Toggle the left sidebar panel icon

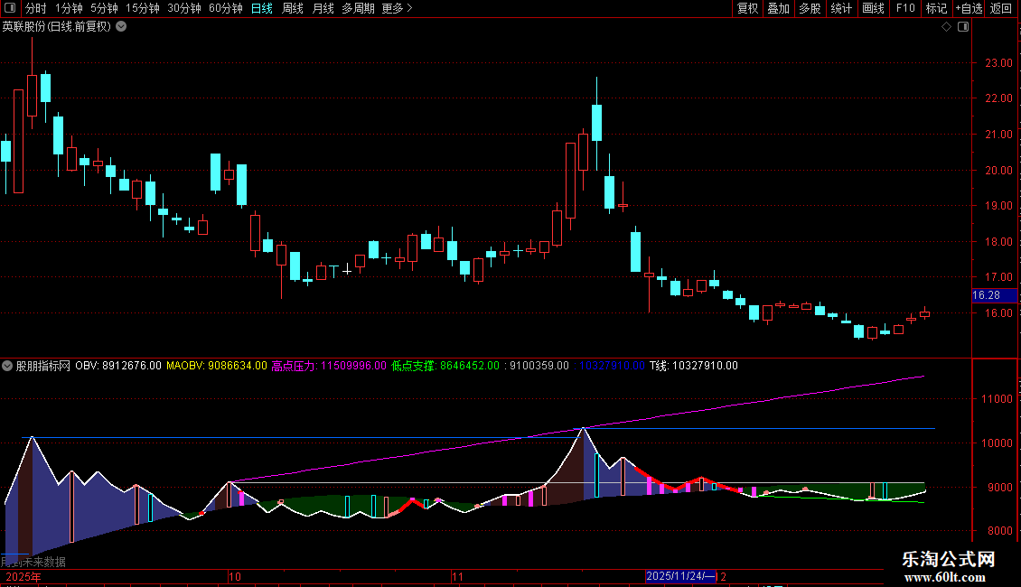pyautogui.click(x=9, y=8)
